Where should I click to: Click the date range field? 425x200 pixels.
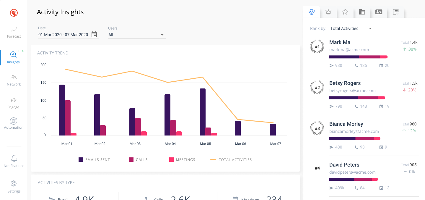[63, 35]
